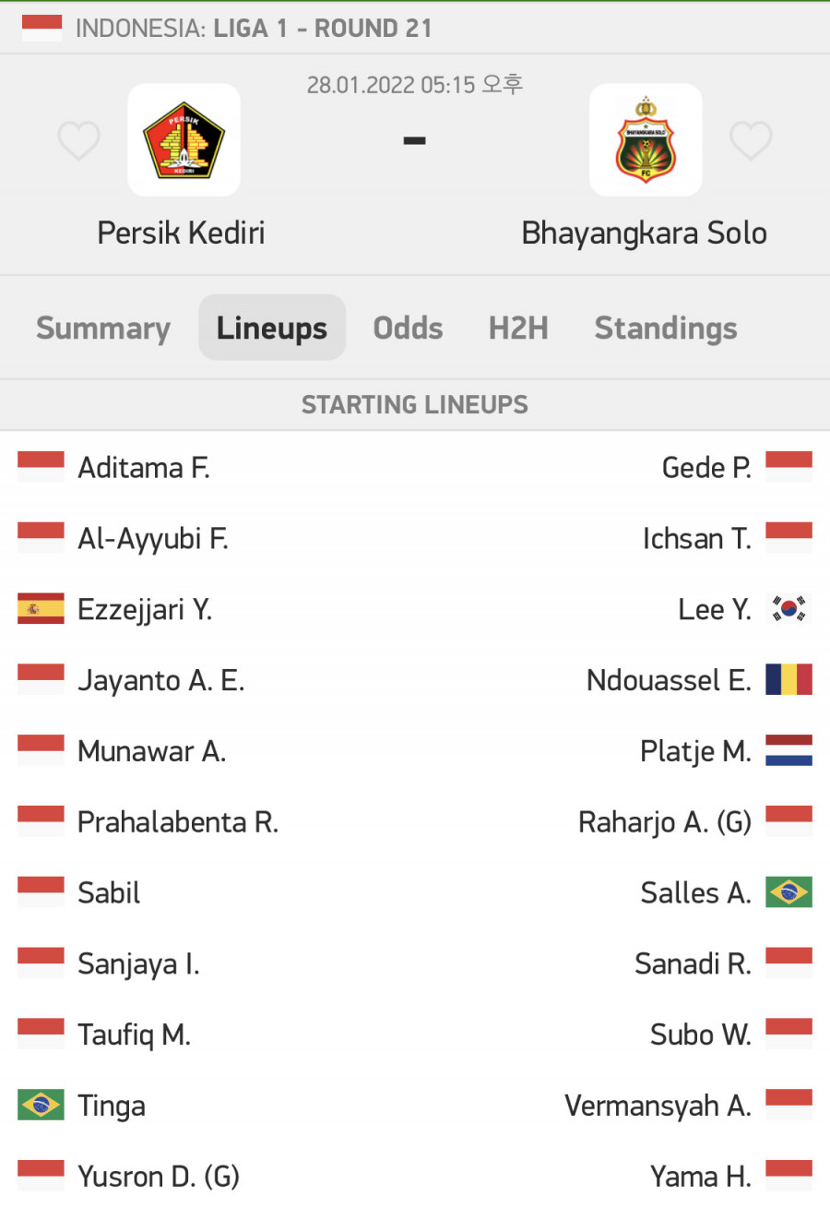
Task: Switch to the Summary tab
Action: pyautogui.click(x=103, y=328)
